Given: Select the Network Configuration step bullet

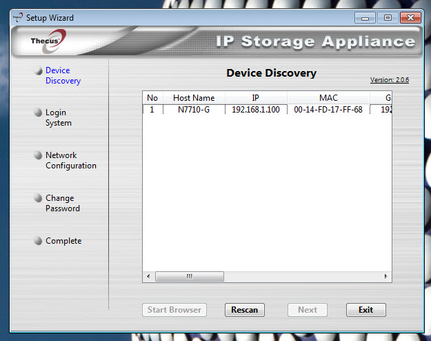Looking at the screenshot, I should coord(38,155).
